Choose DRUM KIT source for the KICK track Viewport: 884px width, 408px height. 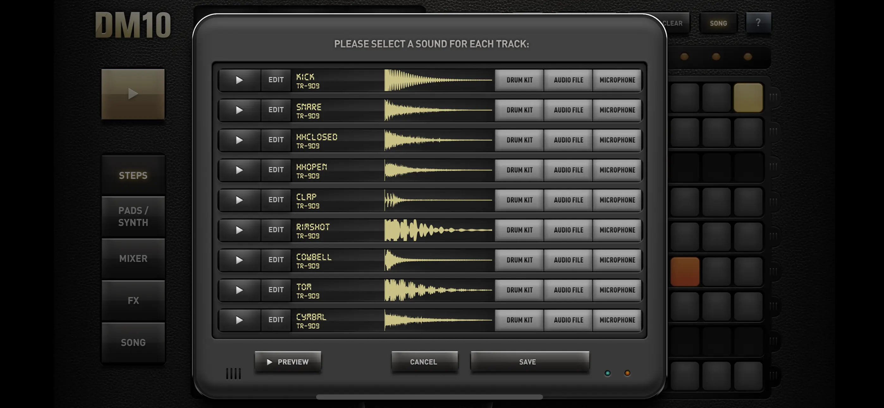click(x=519, y=80)
